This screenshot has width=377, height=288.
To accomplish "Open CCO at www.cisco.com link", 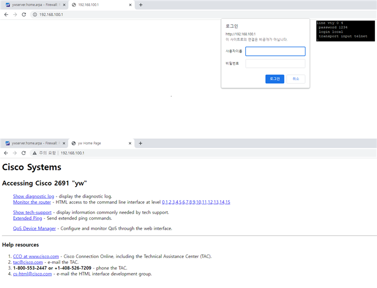I will click(36, 256).
